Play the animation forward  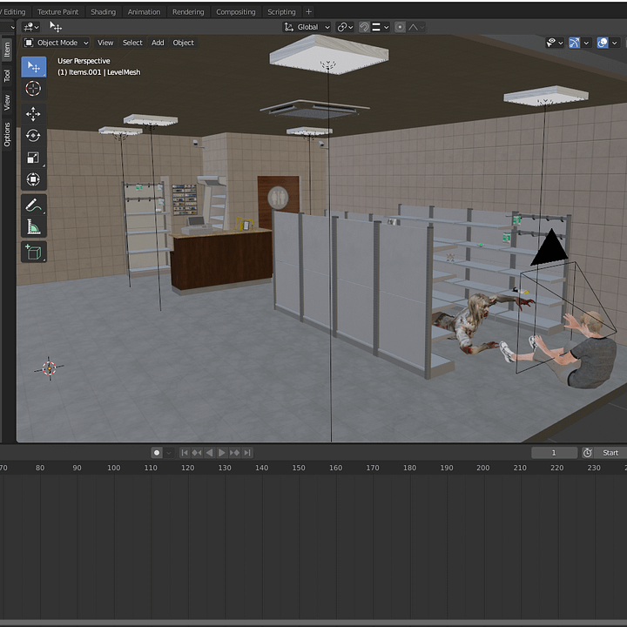[x=221, y=453]
